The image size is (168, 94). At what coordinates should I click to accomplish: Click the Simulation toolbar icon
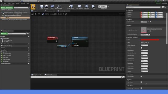(87, 7)
